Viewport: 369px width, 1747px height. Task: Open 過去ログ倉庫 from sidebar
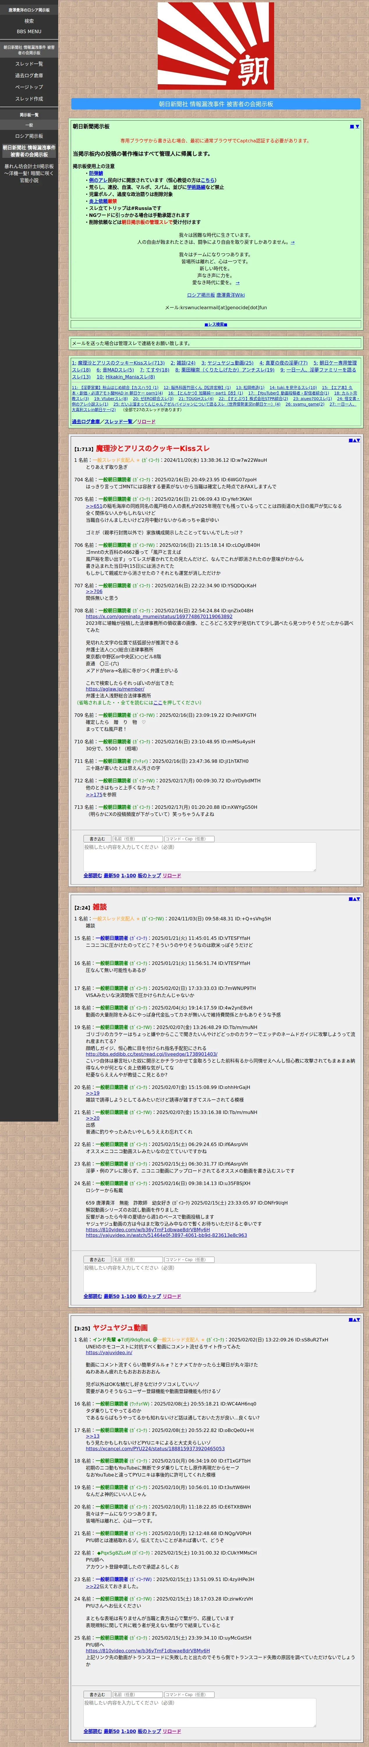(x=29, y=75)
